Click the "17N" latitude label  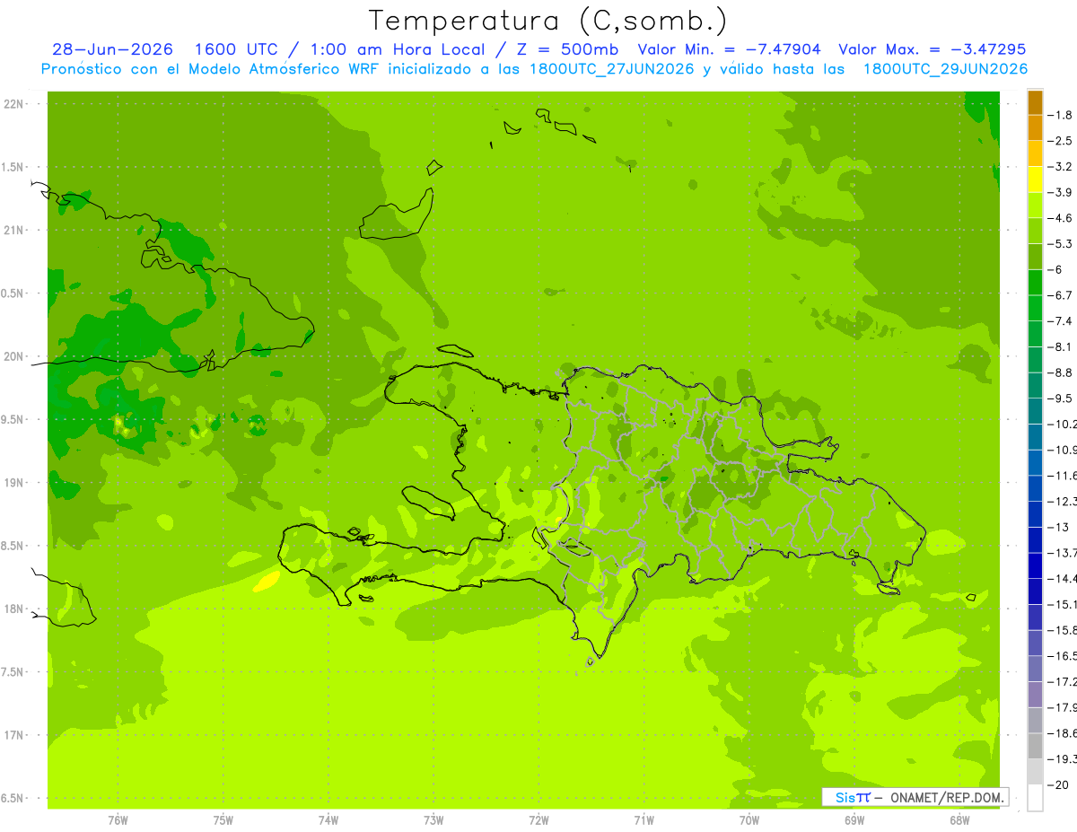tap(12, 735)
